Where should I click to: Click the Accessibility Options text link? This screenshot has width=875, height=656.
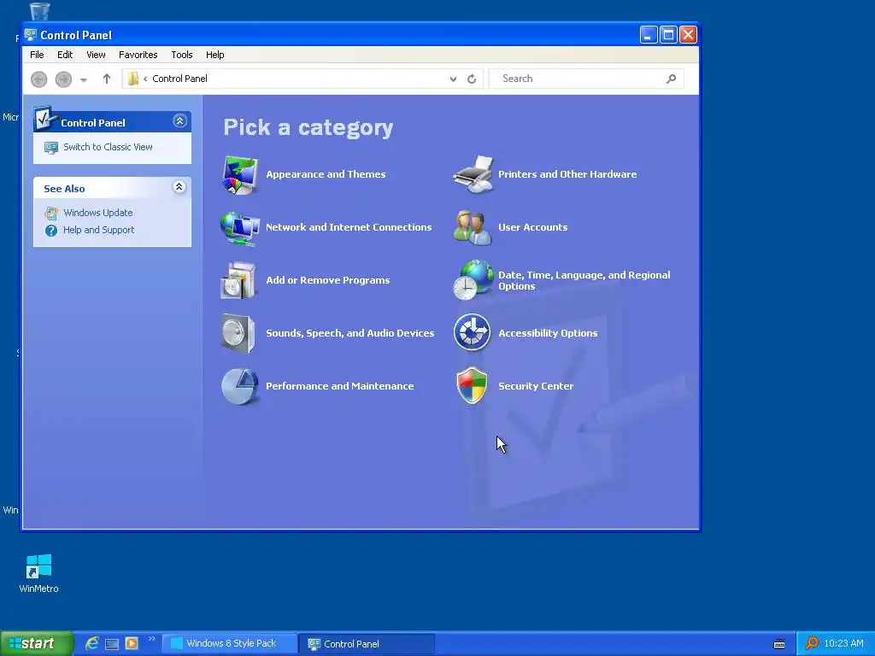pyautogui.click(x=548, y=333)
